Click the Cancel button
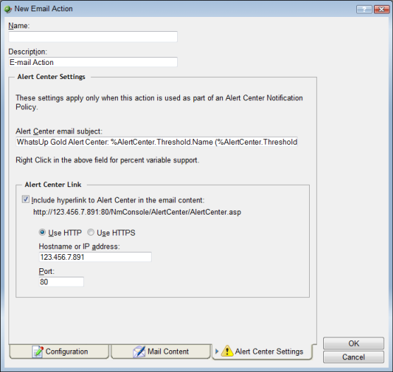 353,357
